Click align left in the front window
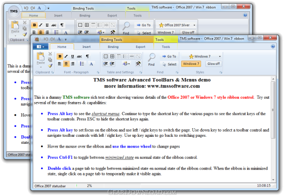284x196 pixels. click(59, 63)
